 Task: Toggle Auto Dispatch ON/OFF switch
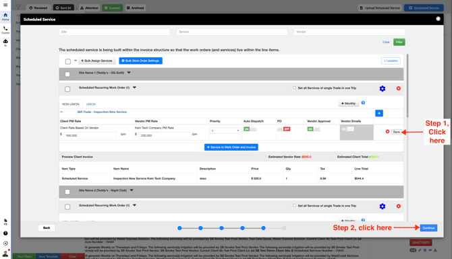click(250, 129)
